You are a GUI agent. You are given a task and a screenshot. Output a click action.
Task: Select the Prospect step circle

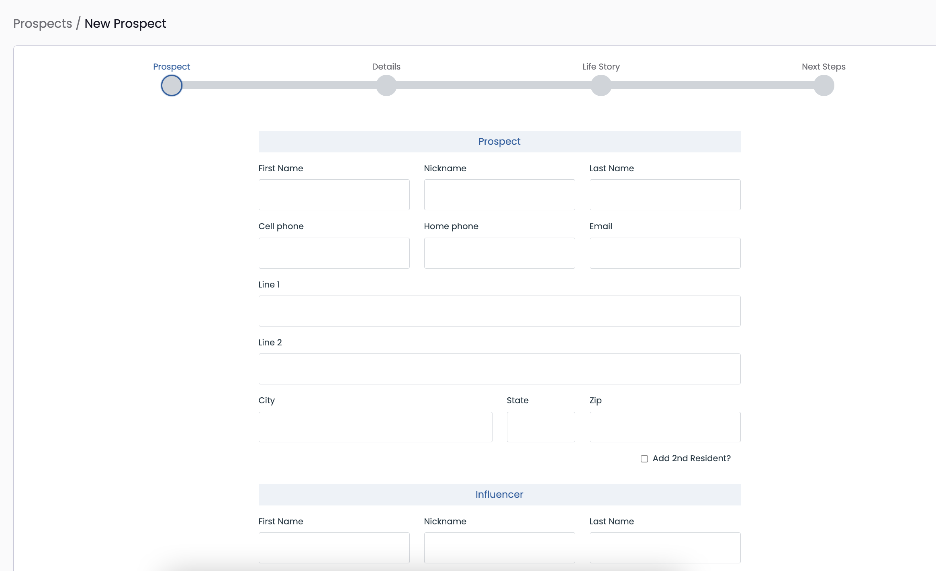tap(172, 85)
